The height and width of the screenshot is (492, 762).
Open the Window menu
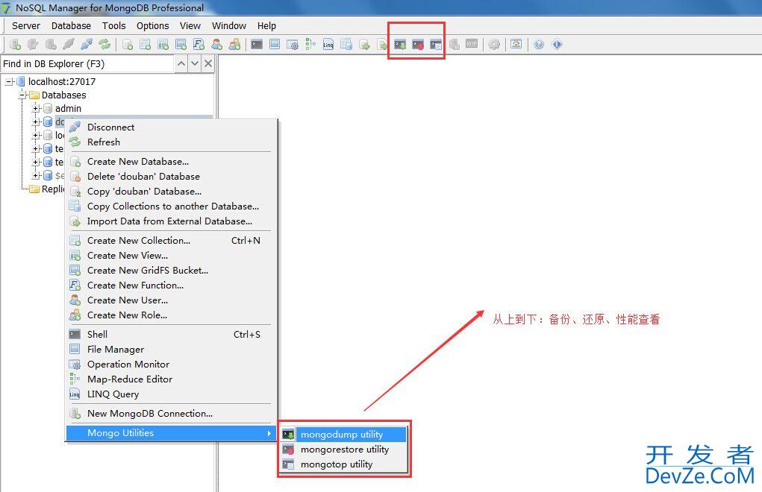pyautogui.click(x=229, y=25)
